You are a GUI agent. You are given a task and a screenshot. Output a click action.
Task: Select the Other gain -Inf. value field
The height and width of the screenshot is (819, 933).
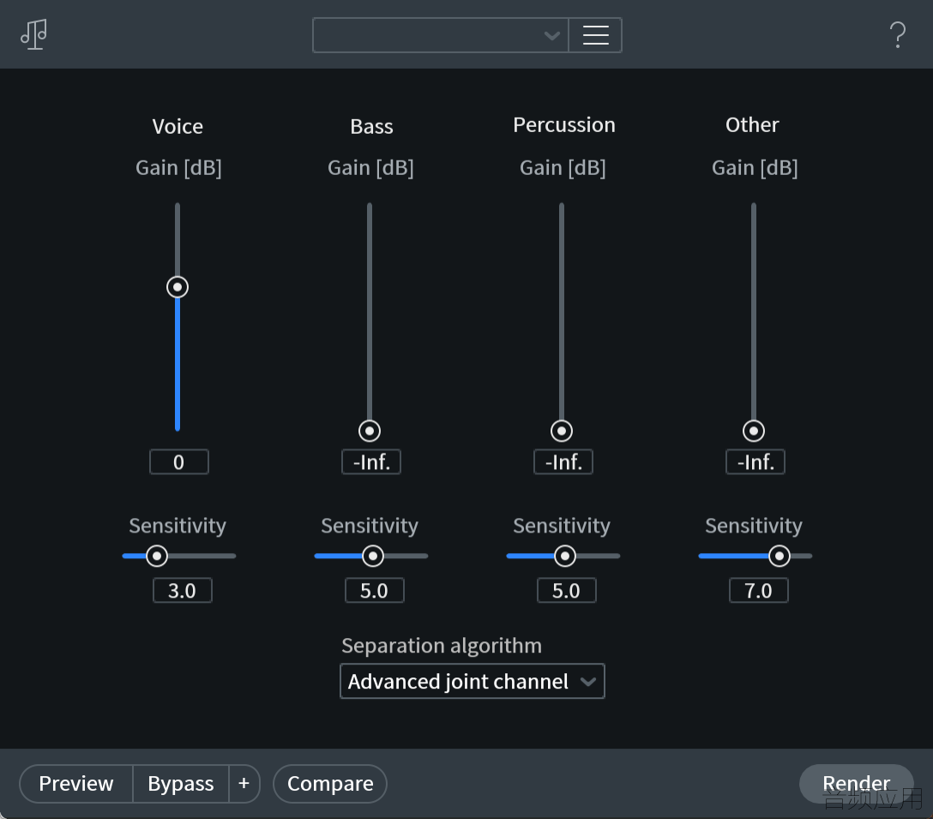coord(755,462)
